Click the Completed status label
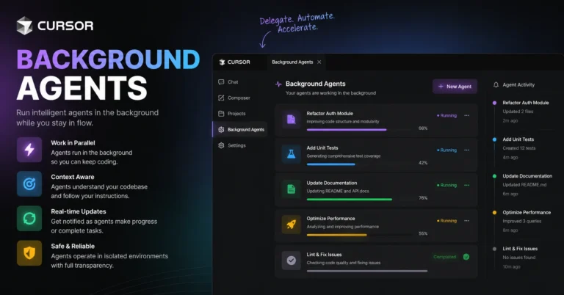Screen dimensions: 564x295 click(x=445, y=257)
